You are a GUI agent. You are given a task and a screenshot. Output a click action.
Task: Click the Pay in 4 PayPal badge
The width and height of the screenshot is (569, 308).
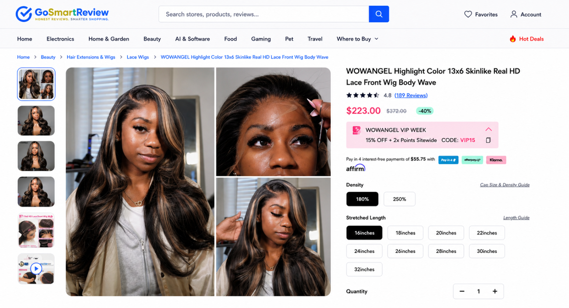(448, 160)
